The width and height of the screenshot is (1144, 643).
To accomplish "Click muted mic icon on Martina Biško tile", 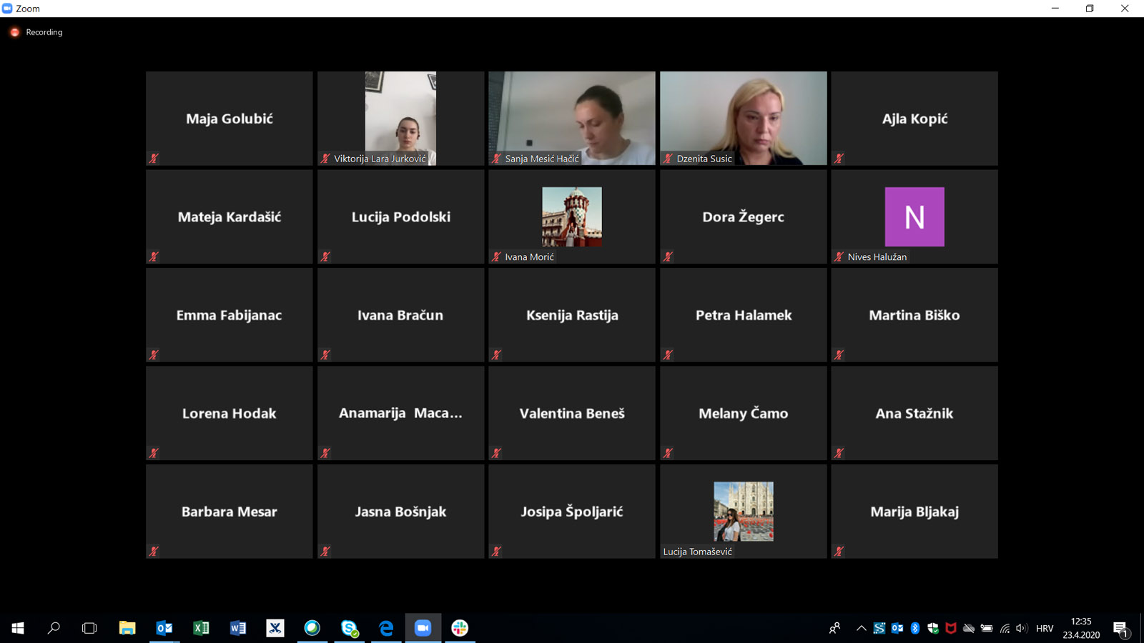I will [839, 355].
